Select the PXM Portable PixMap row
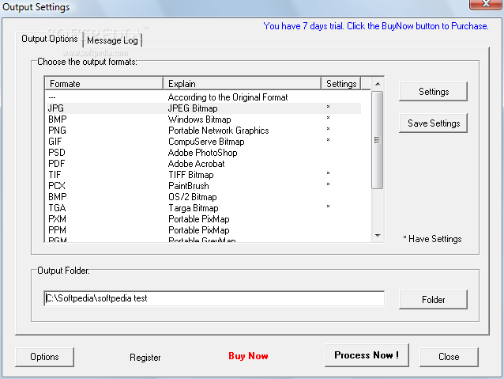 point(204,219)
